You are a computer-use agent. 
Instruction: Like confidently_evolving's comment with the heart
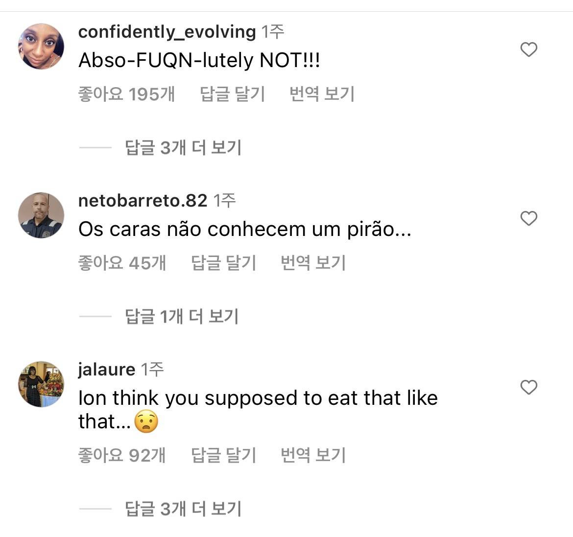tap(528, 49)
